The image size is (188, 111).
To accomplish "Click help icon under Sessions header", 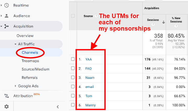I will 153,24.
